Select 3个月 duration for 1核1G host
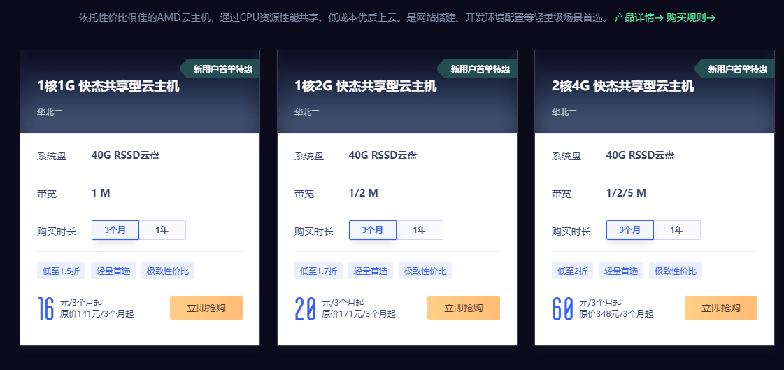784x370 pixels. 115,230
